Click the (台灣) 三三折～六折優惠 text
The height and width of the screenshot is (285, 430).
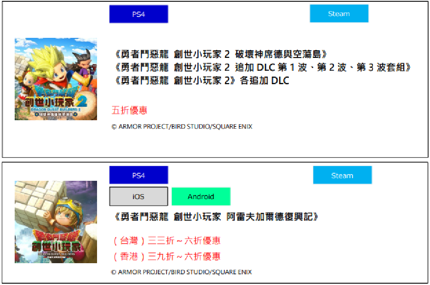point(167,240)
